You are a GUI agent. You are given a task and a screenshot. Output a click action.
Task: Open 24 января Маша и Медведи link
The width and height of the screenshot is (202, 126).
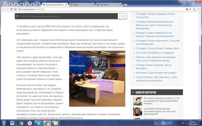pos(155,15)
